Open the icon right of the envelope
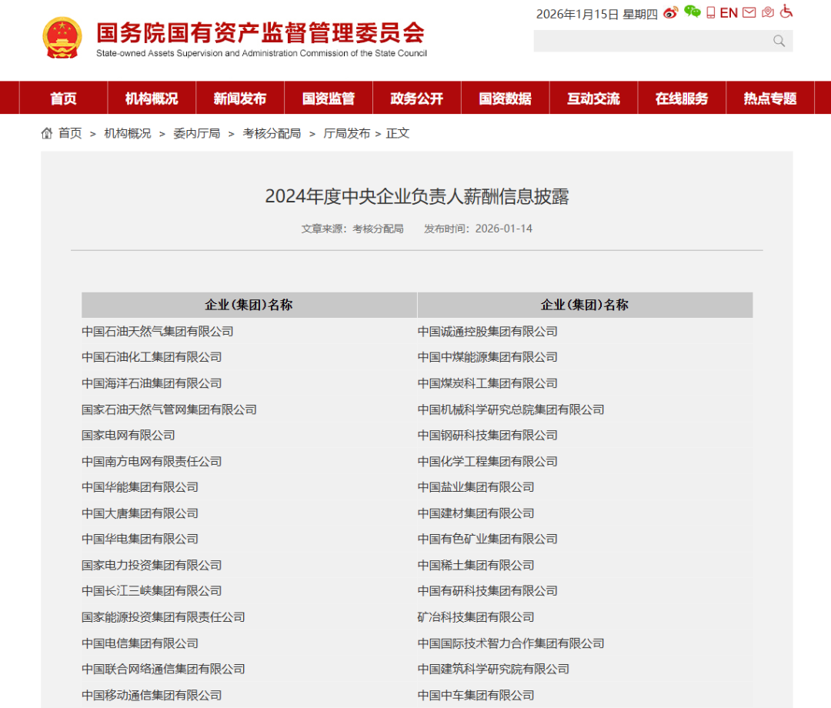This screenshot has width=831, height=708. tap(768, 12)
